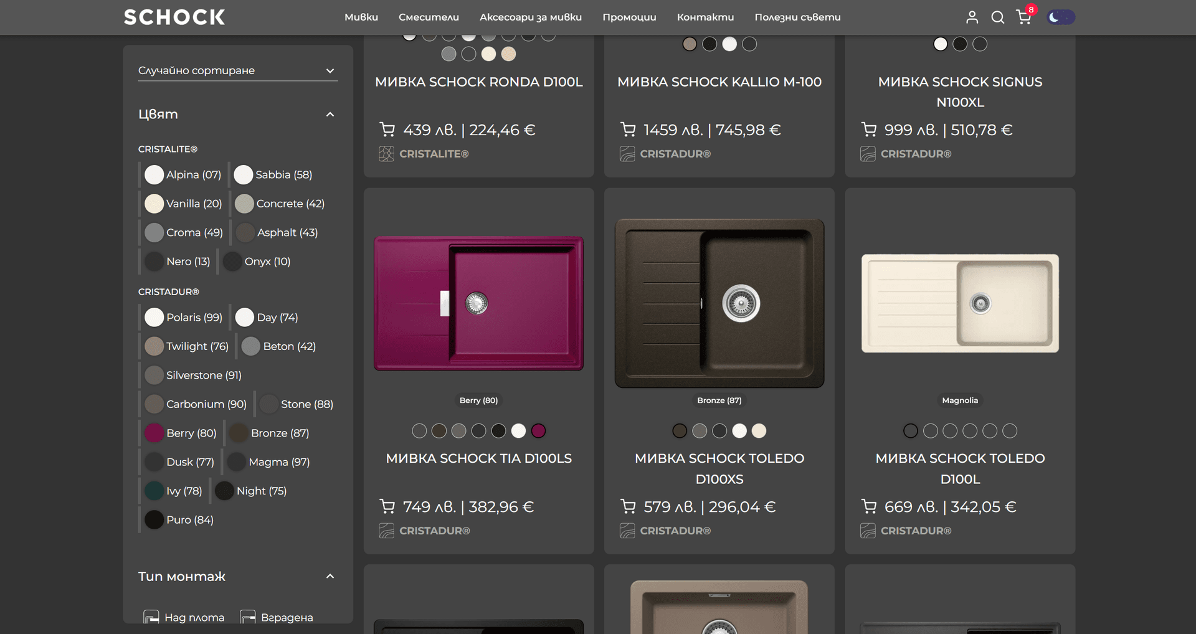Viewport: 1196px width, 634px height.
Task: Add TOLEDO D100XS sink to cart
Action: 628,507
